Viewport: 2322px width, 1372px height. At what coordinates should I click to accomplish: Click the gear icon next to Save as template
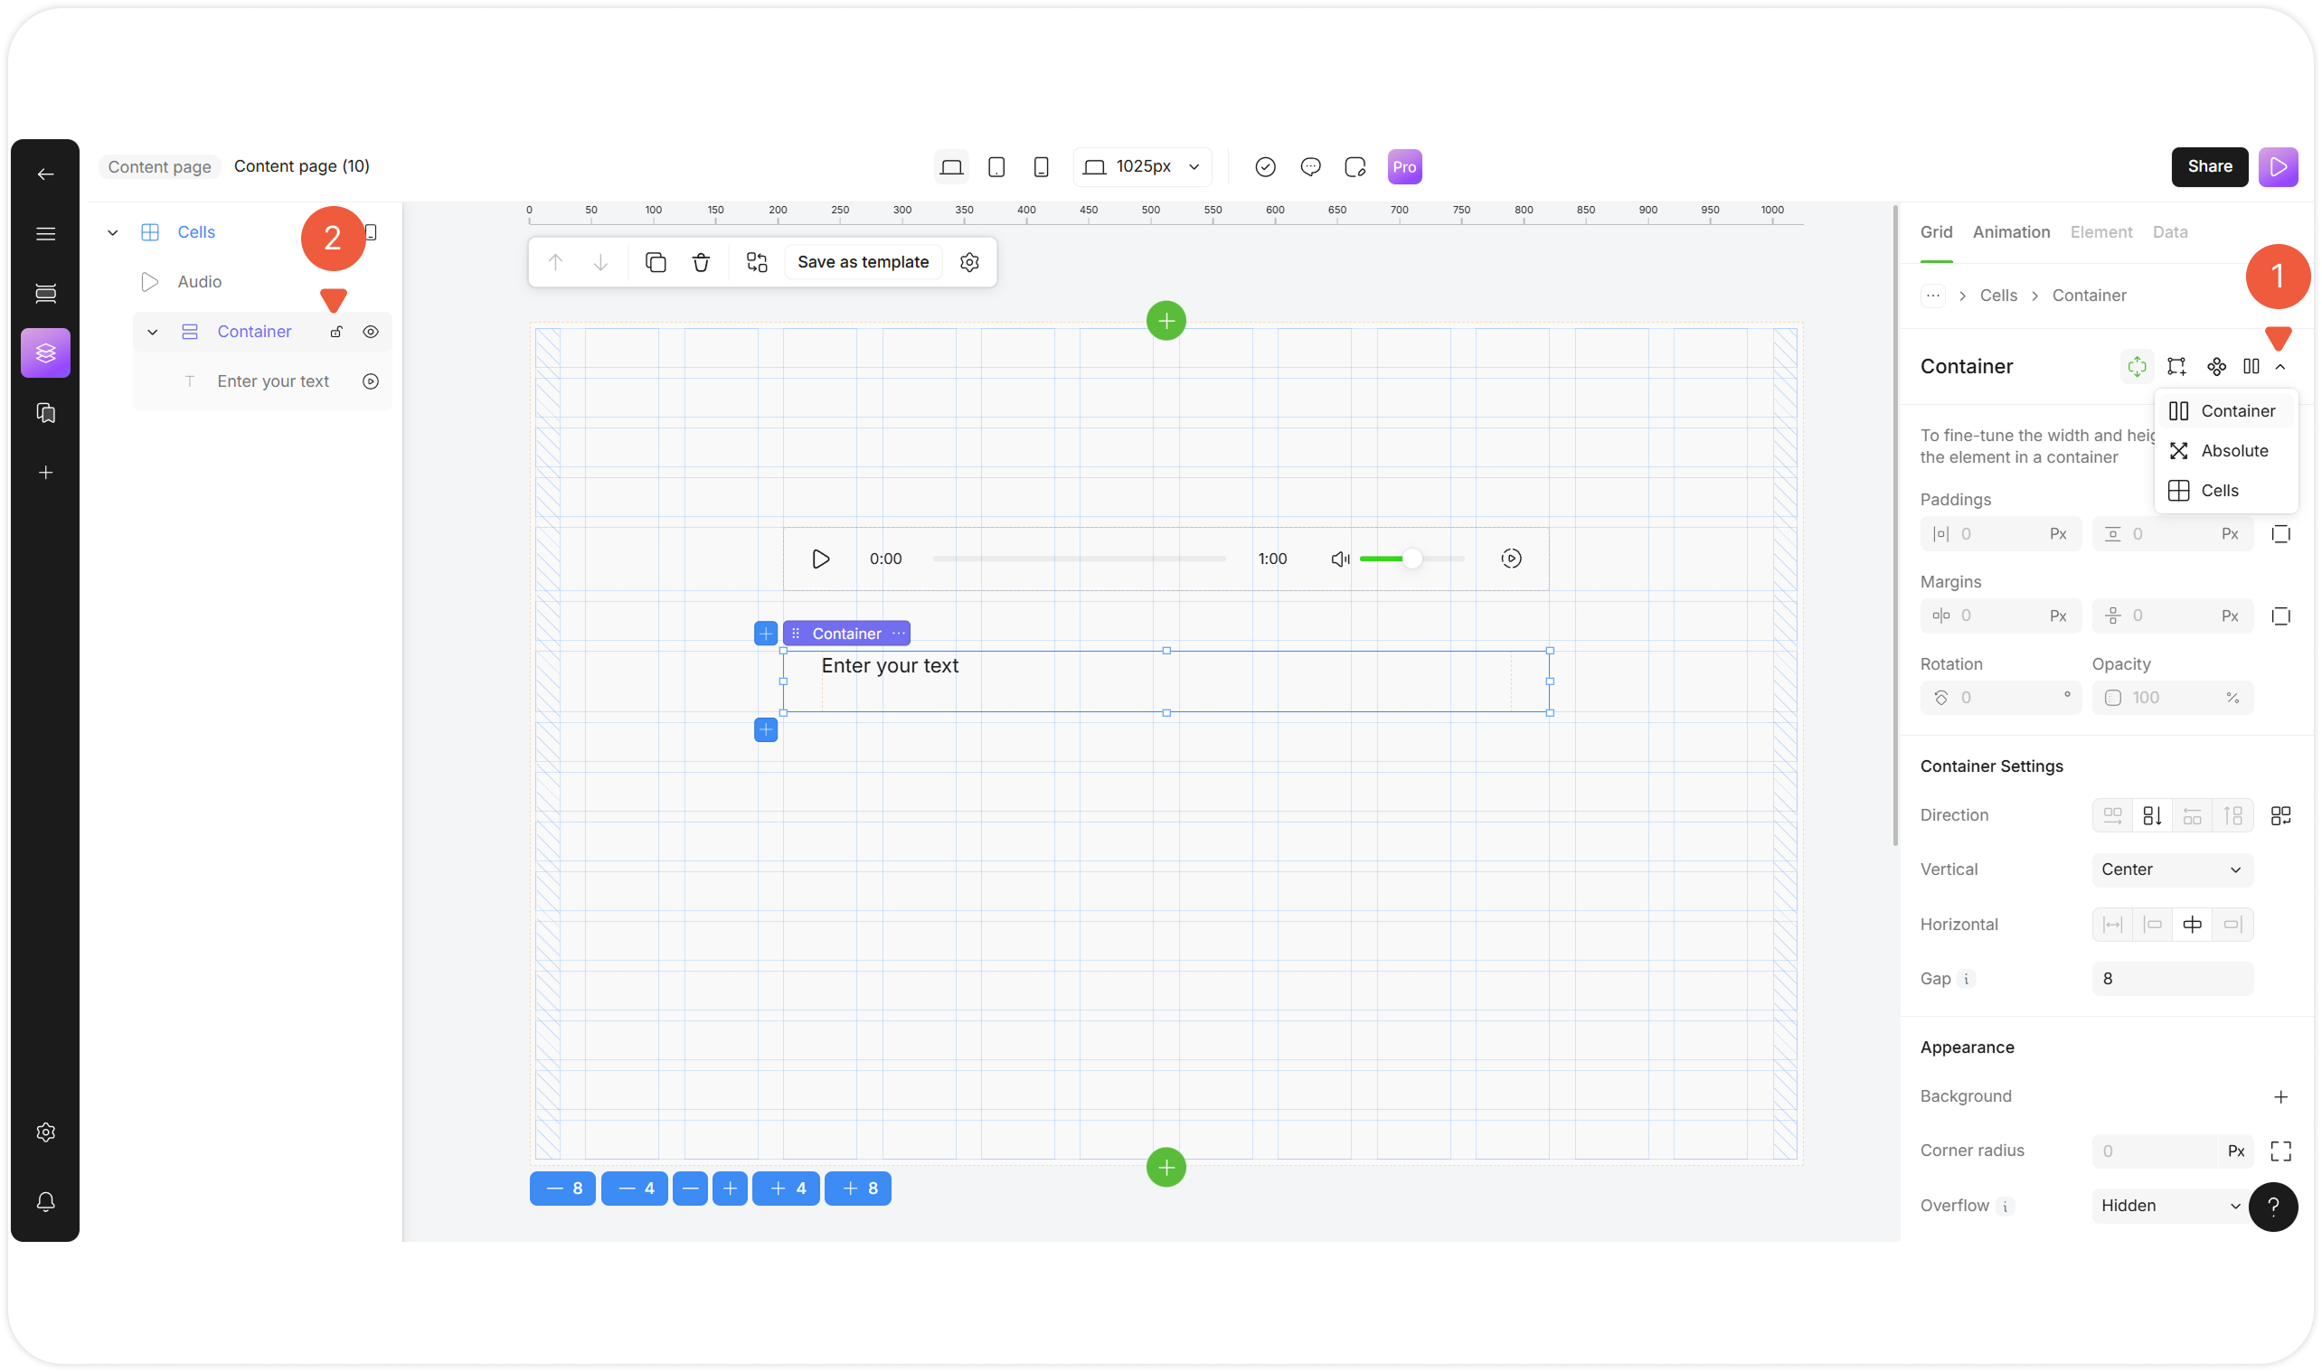969,263
